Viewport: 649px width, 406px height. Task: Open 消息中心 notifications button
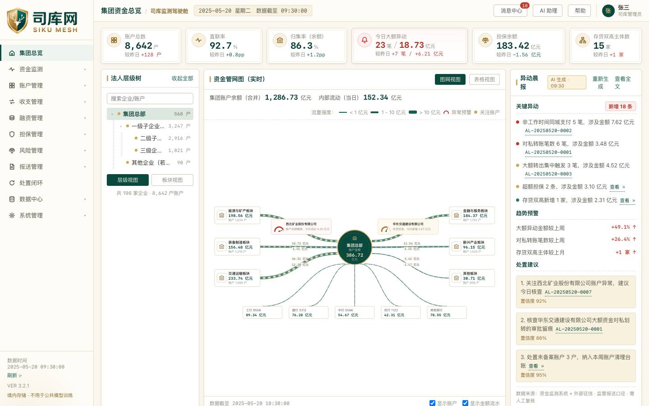coord(511,11)
